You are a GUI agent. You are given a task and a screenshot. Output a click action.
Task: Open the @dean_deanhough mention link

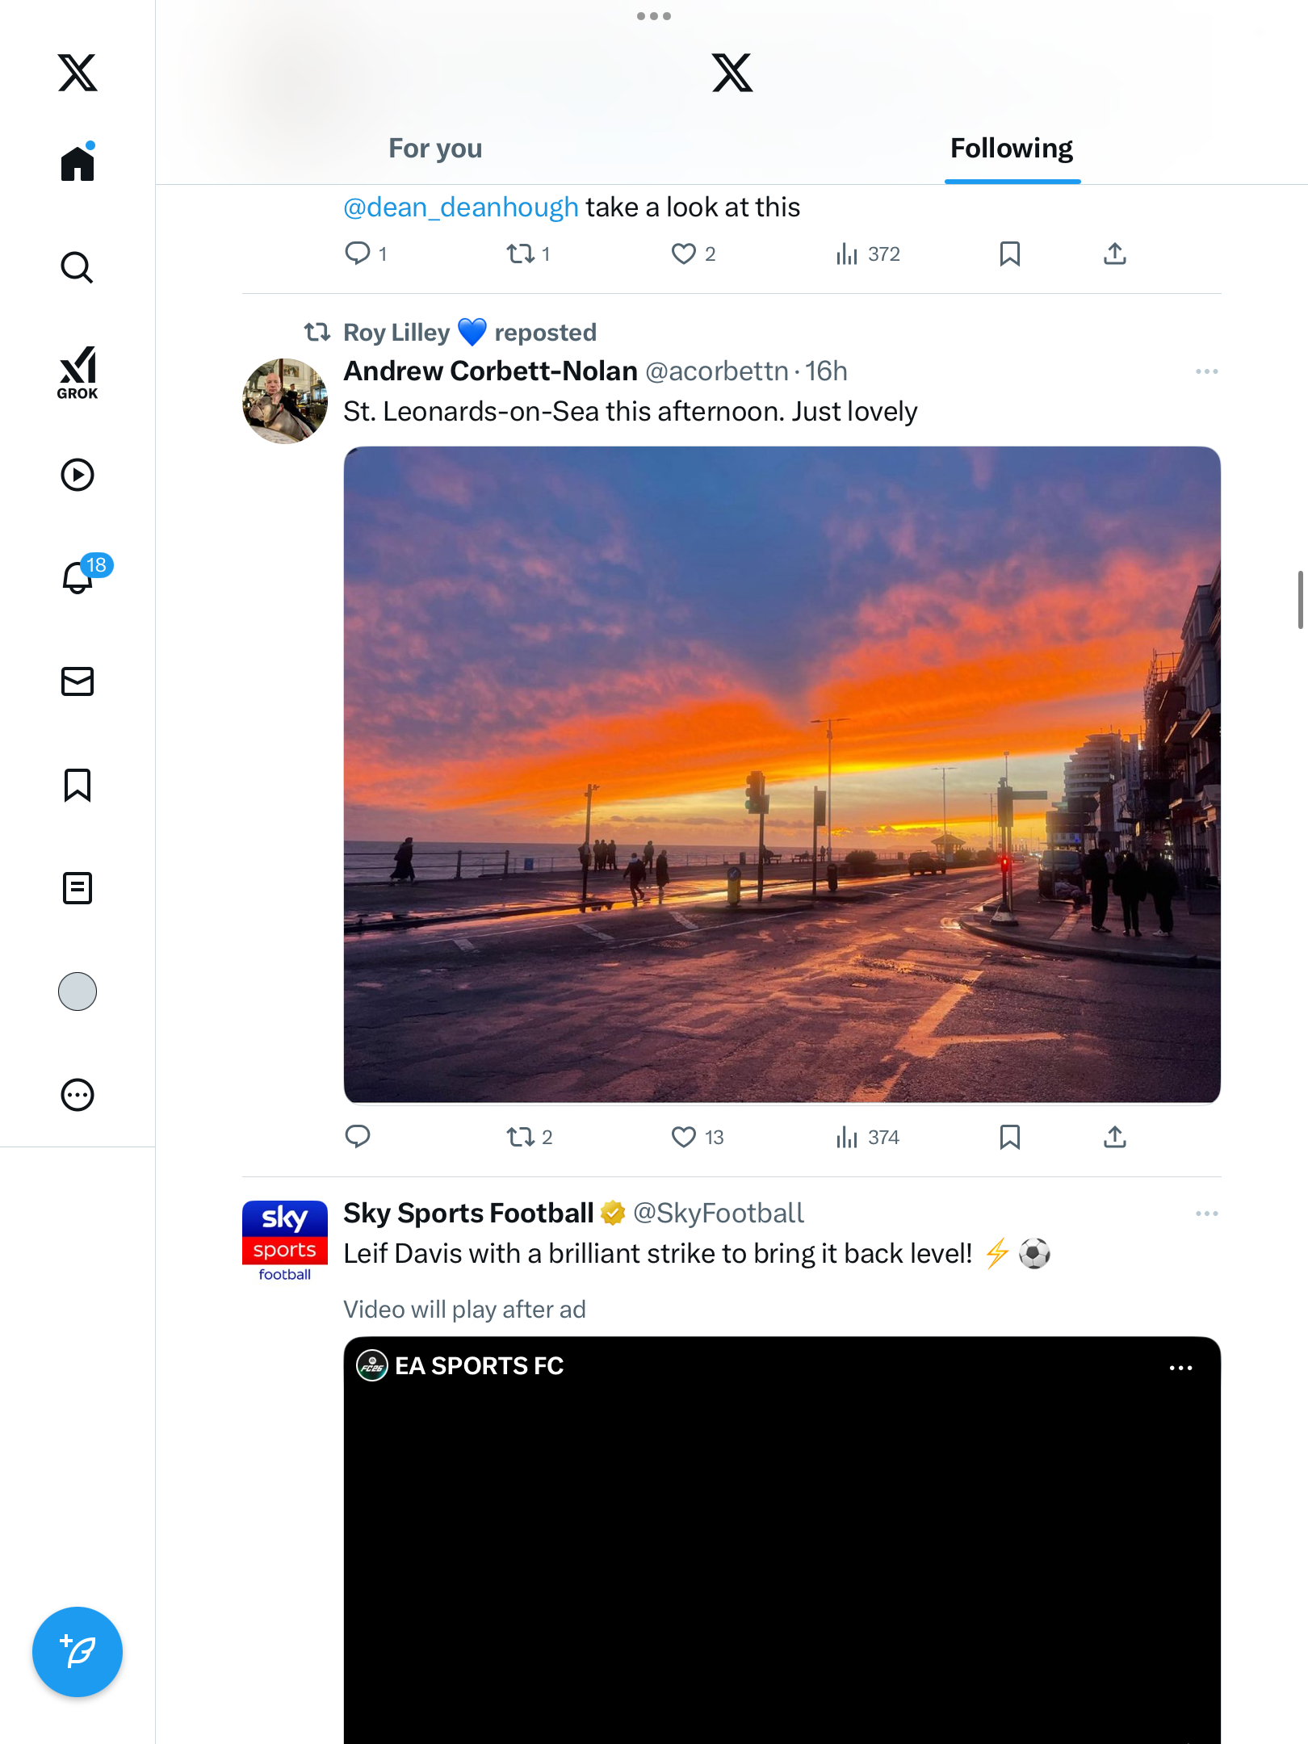pyautogui.click(x=461, y=208)
